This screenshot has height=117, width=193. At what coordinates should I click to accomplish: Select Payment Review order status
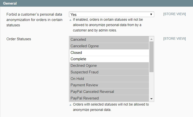(109, 85)
